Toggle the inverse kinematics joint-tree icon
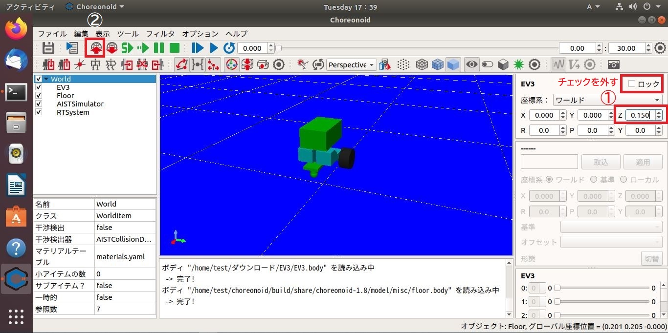Image resolution: width=668 pixels, height=333 pixels. click(213, 64)
